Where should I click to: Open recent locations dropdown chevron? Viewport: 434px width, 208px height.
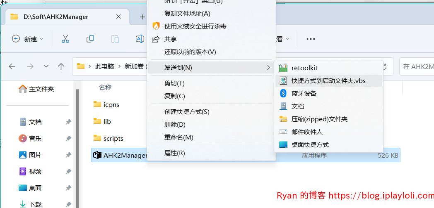46,66
